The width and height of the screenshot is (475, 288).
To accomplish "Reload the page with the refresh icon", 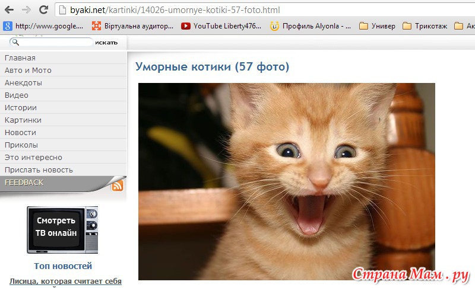I will pyautogui.click(x=43, y=9).
